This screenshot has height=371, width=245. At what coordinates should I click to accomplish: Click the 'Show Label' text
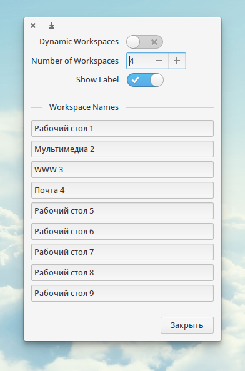point(97,80)
